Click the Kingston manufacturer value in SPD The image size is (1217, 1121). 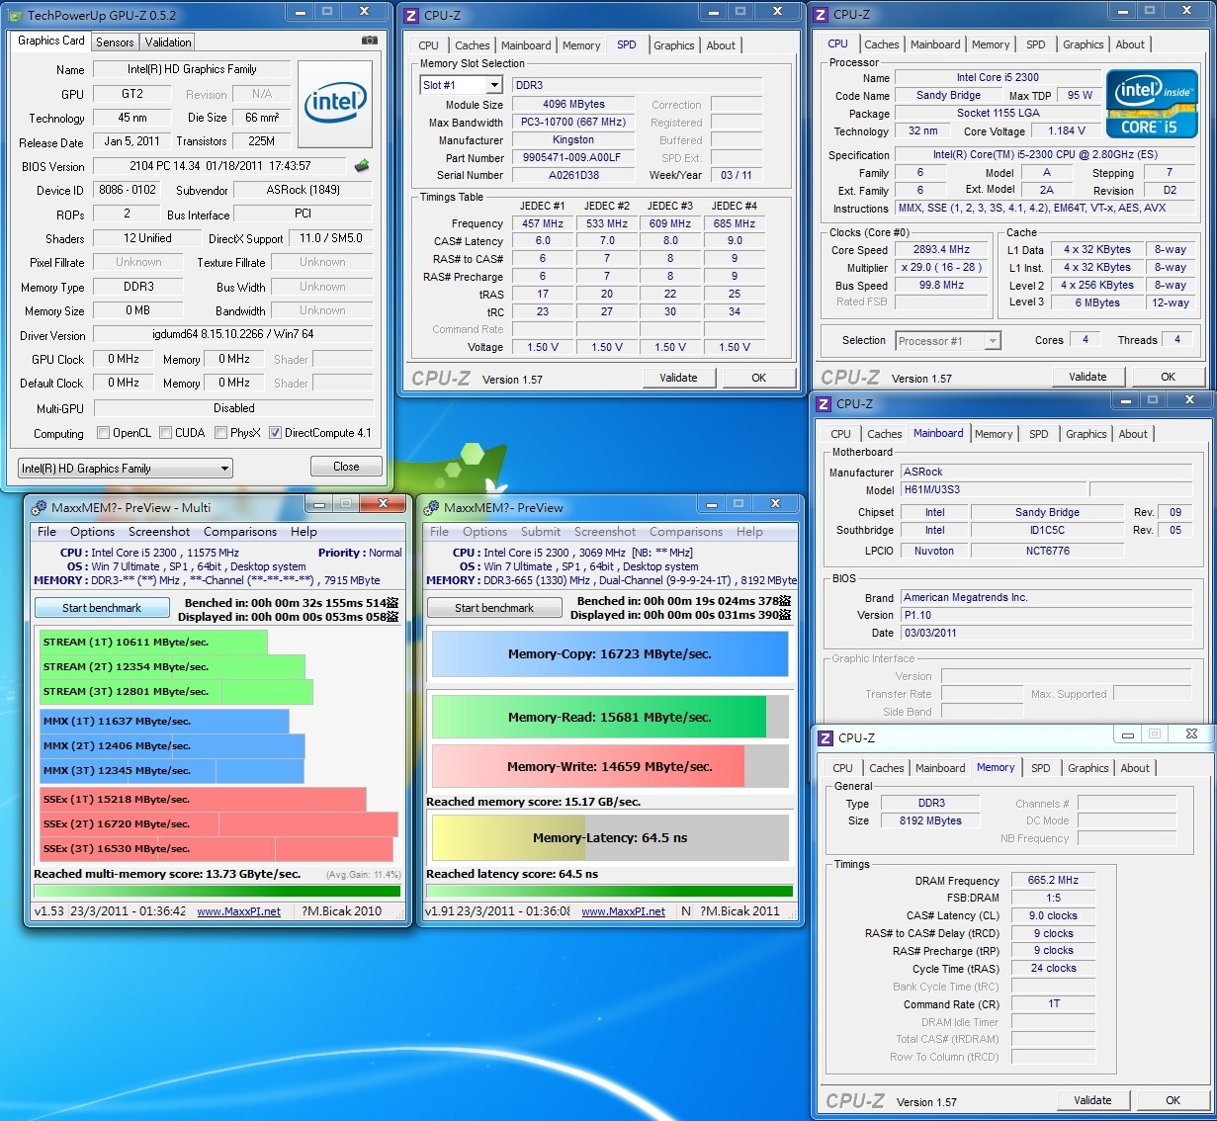[x=573, y=140]
